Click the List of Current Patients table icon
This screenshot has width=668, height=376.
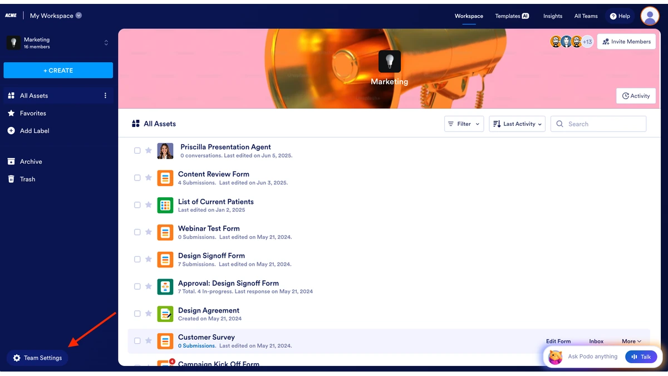tap(165, 205)
